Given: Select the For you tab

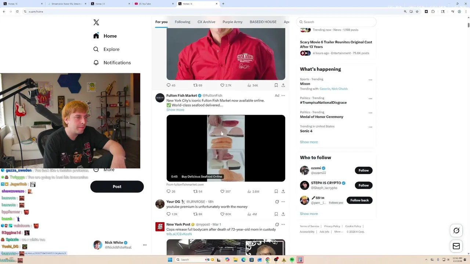Looking at the screenshot, I should [161, 22].
